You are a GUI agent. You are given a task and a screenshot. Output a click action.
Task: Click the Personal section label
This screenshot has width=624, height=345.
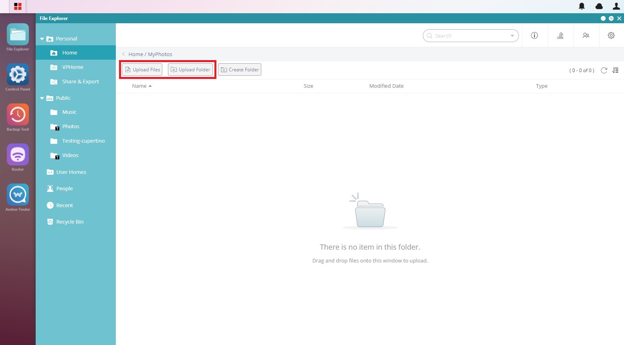(x=67, y=39)
